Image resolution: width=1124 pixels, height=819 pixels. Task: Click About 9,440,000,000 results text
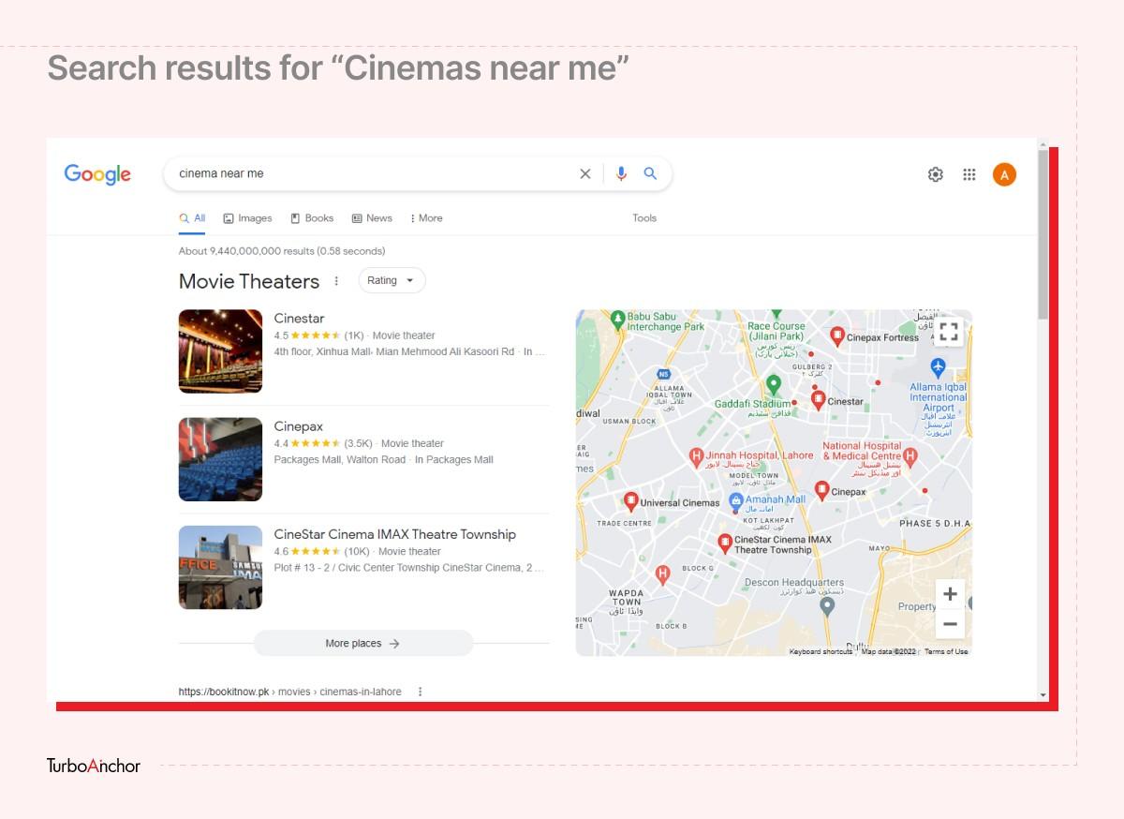point(282,251)
